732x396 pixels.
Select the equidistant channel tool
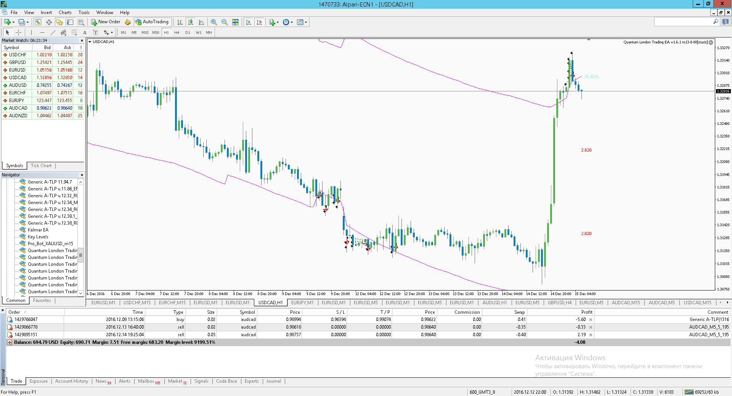pyautogui.click(x=64, y=32)
